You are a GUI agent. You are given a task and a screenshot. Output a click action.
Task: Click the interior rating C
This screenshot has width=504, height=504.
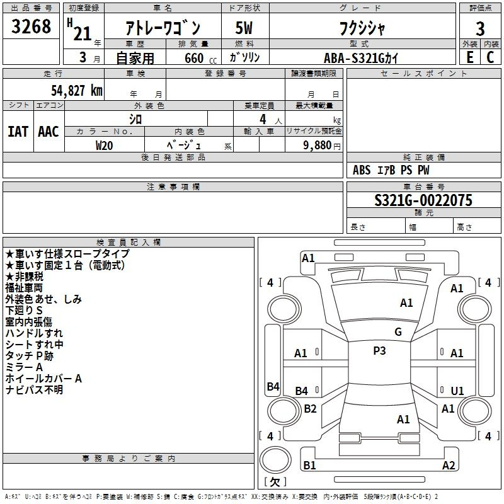click(x=490, y=57)
